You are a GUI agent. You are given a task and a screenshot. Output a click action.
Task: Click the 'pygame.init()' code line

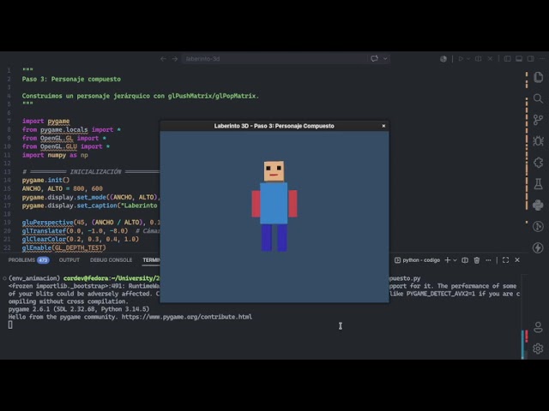click(x=45, y=180)
